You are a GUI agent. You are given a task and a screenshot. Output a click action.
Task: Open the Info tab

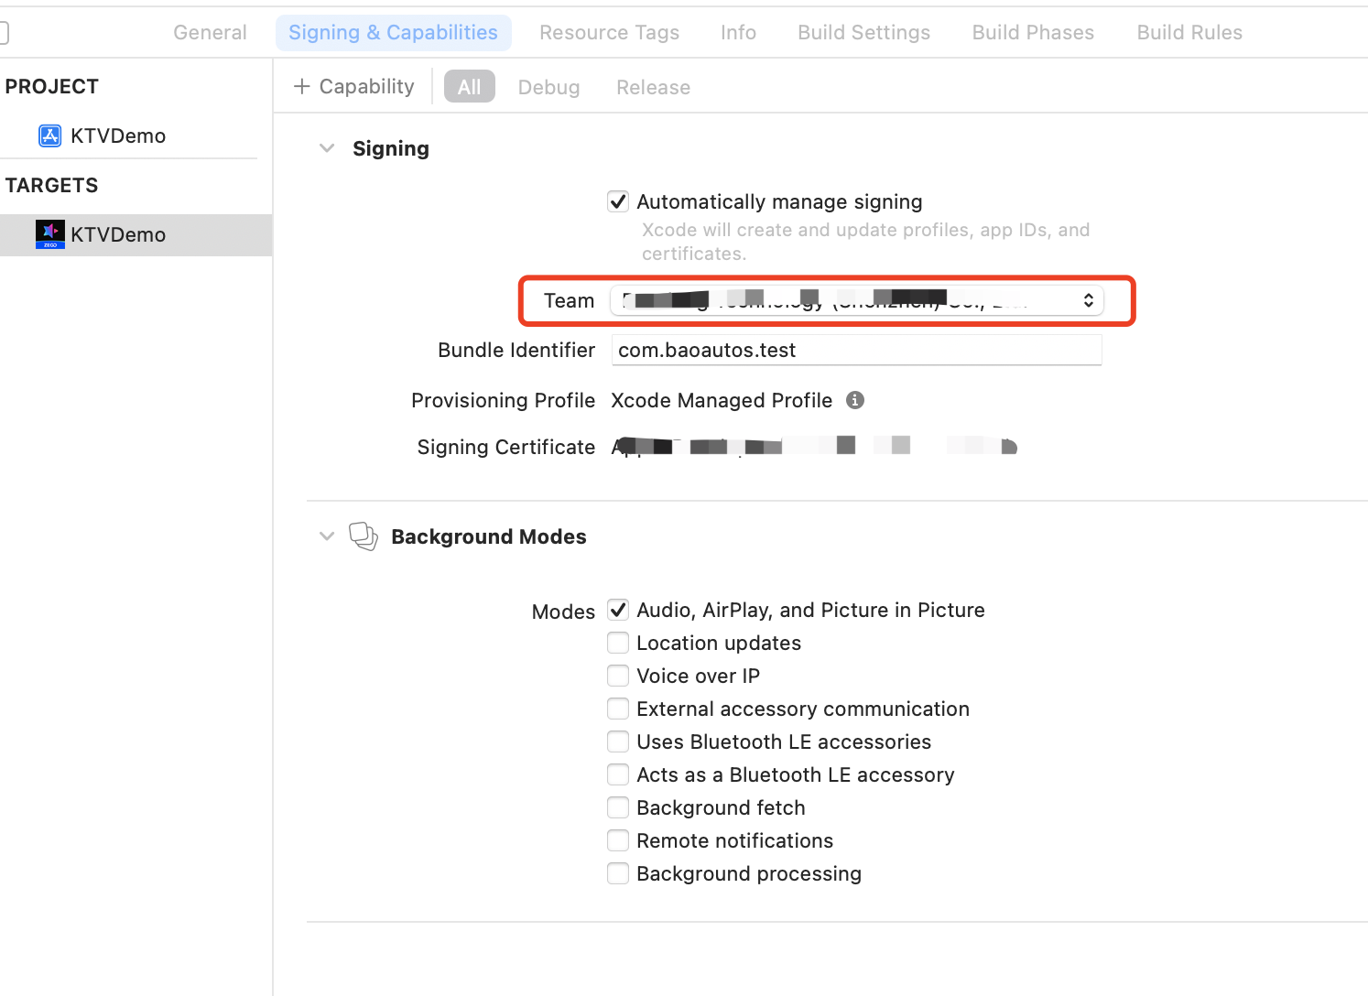click(x=738, y=32)
